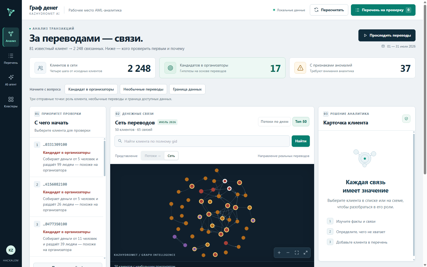Open the Анализ sidebar section

tap(11, 37)
